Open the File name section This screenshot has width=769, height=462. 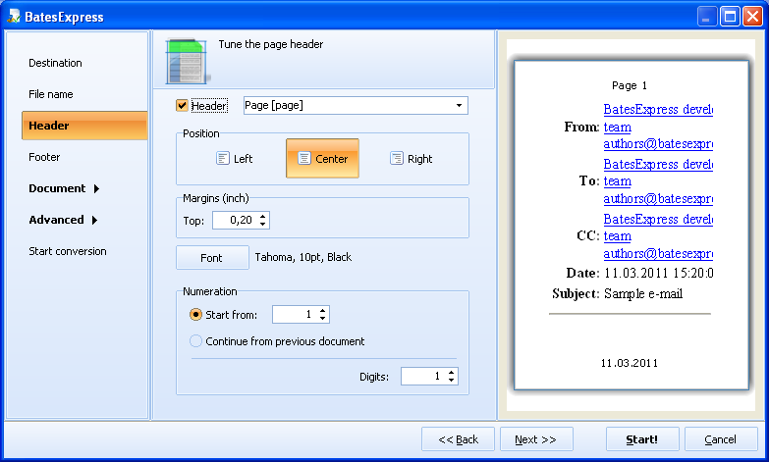51,95
